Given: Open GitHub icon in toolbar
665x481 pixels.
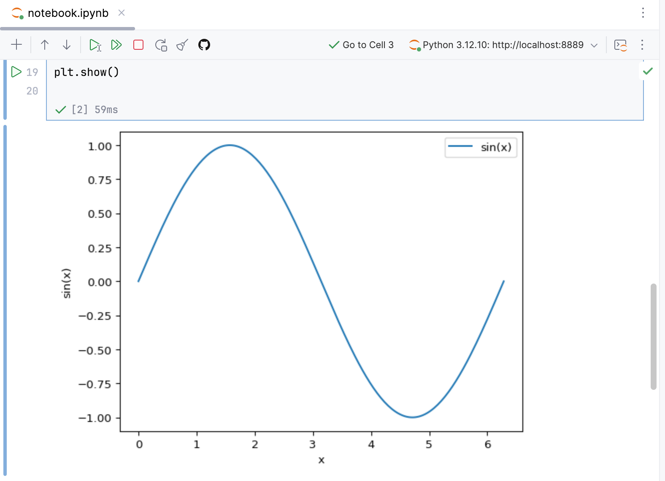Looking at the screenshot, I should 204,45.
